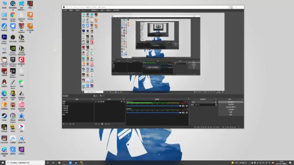The image size is (294, 165).
Task: Select the WeChat desktop icon
Action: click(x=21, y=83)
